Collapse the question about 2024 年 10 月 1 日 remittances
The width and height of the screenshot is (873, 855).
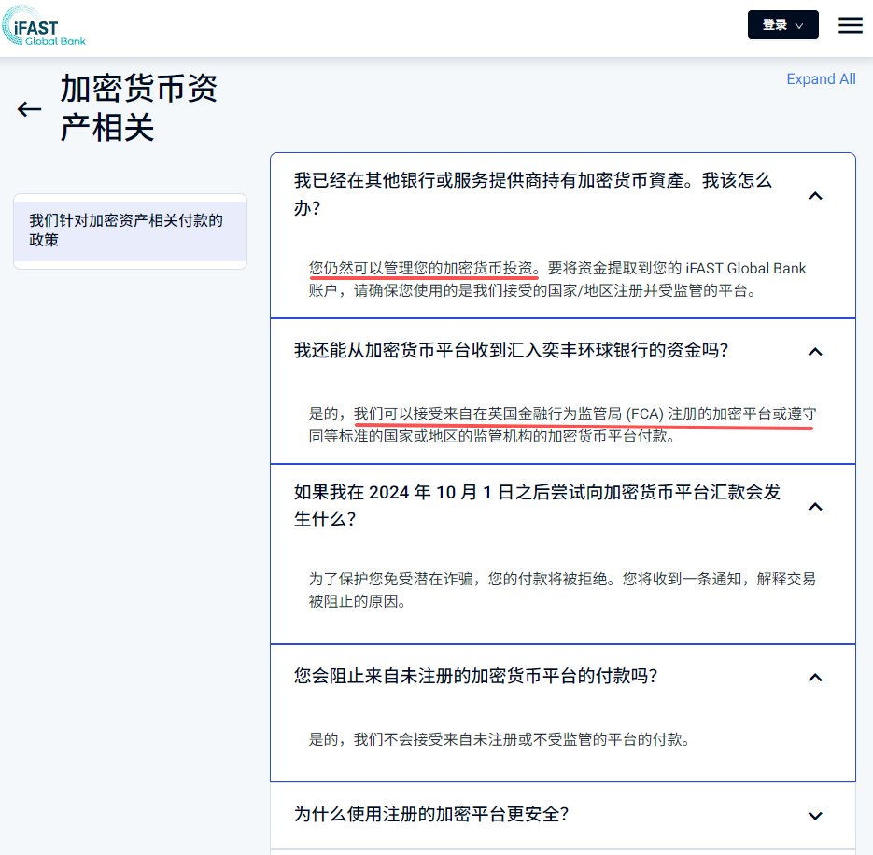click(x=815, y=507)
